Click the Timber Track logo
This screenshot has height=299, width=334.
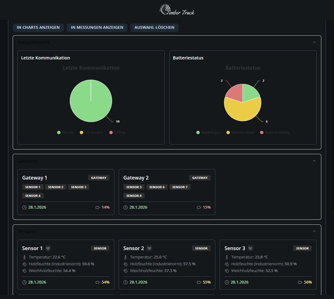tap(177, 10)
